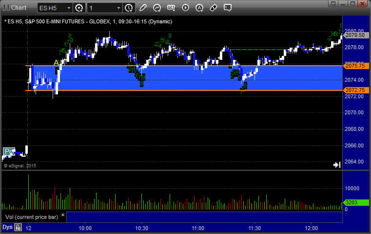Click the 2070.00 price axis label
The image size is (371, 234).
(x=354, y=113)
